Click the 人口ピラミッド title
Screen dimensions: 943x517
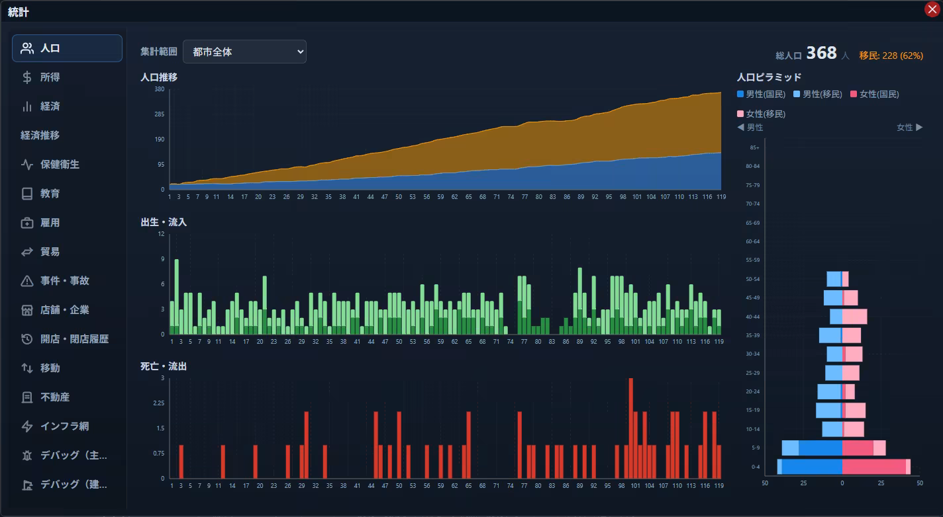[769, 77]
